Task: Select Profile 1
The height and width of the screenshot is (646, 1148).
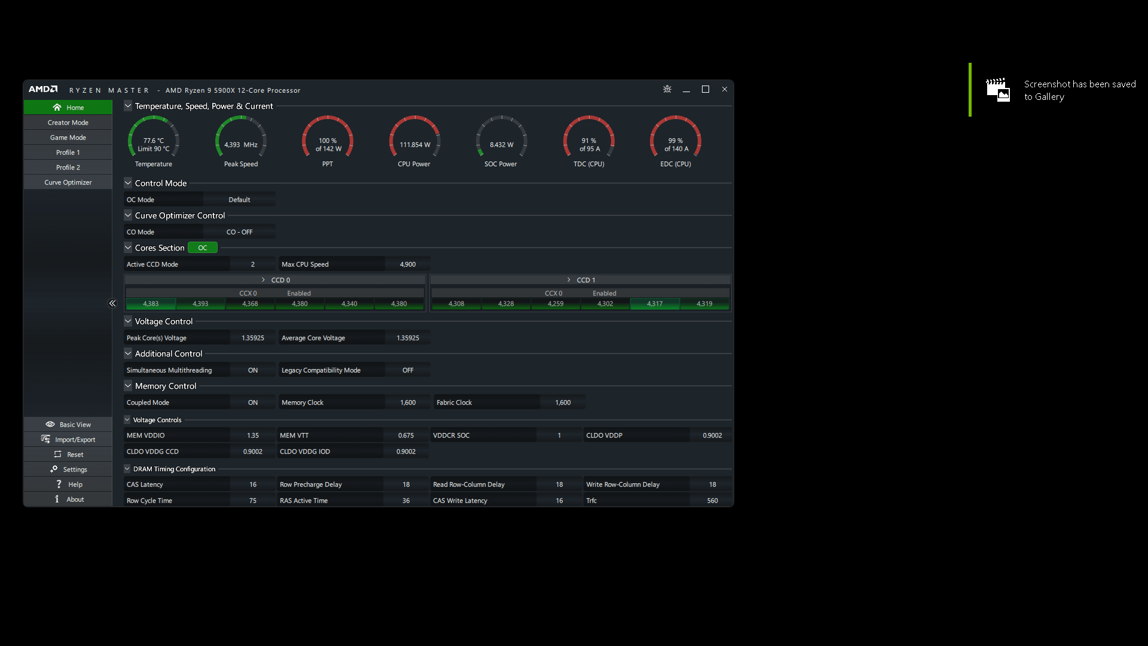Action: [x=68, y=152]
